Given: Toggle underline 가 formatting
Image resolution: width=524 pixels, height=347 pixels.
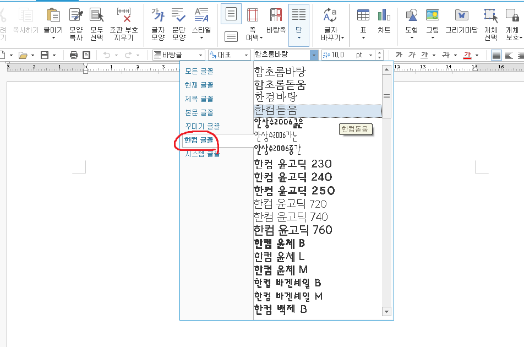Looking at the screenshot, I should tap(424, 55).
